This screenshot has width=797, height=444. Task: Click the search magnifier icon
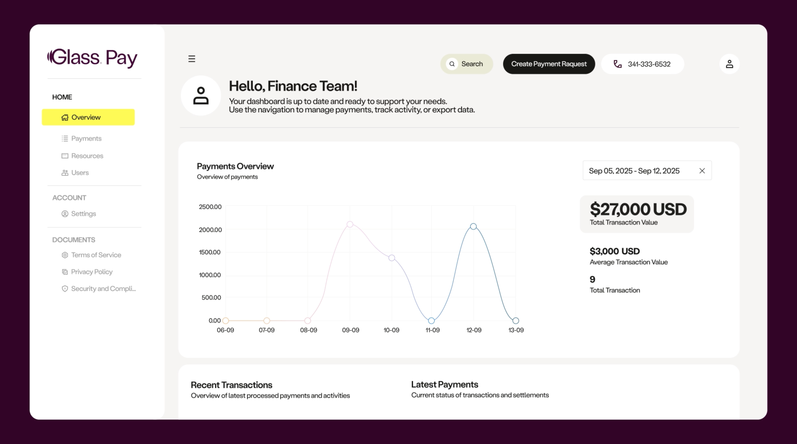point(452,64)
